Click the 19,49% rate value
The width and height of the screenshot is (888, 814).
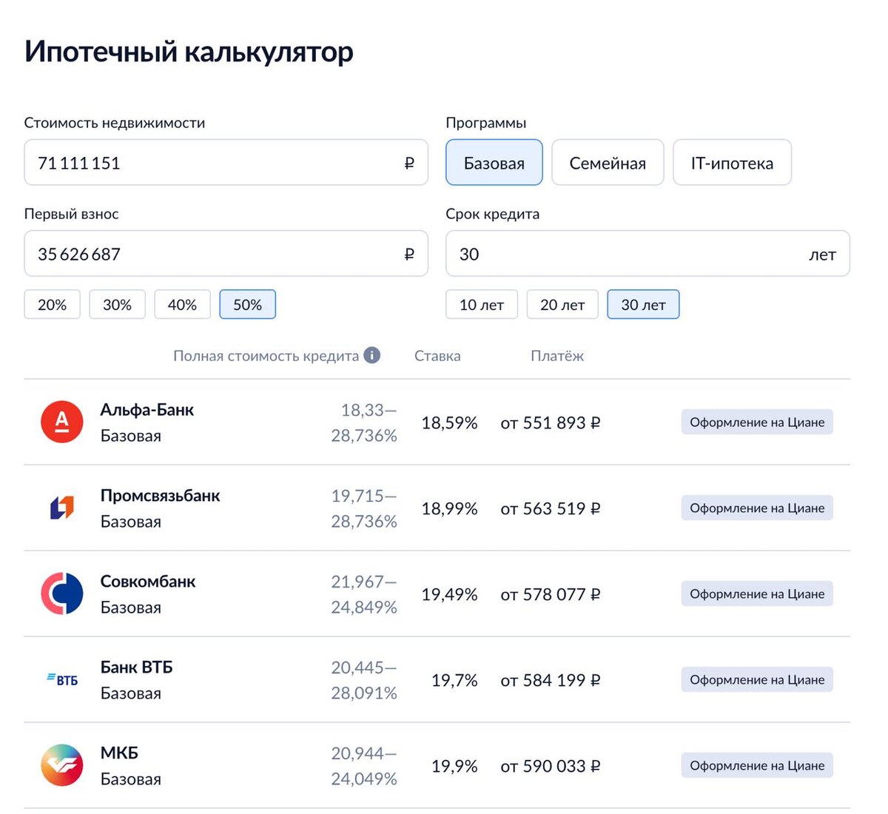(x=449, y=594)
